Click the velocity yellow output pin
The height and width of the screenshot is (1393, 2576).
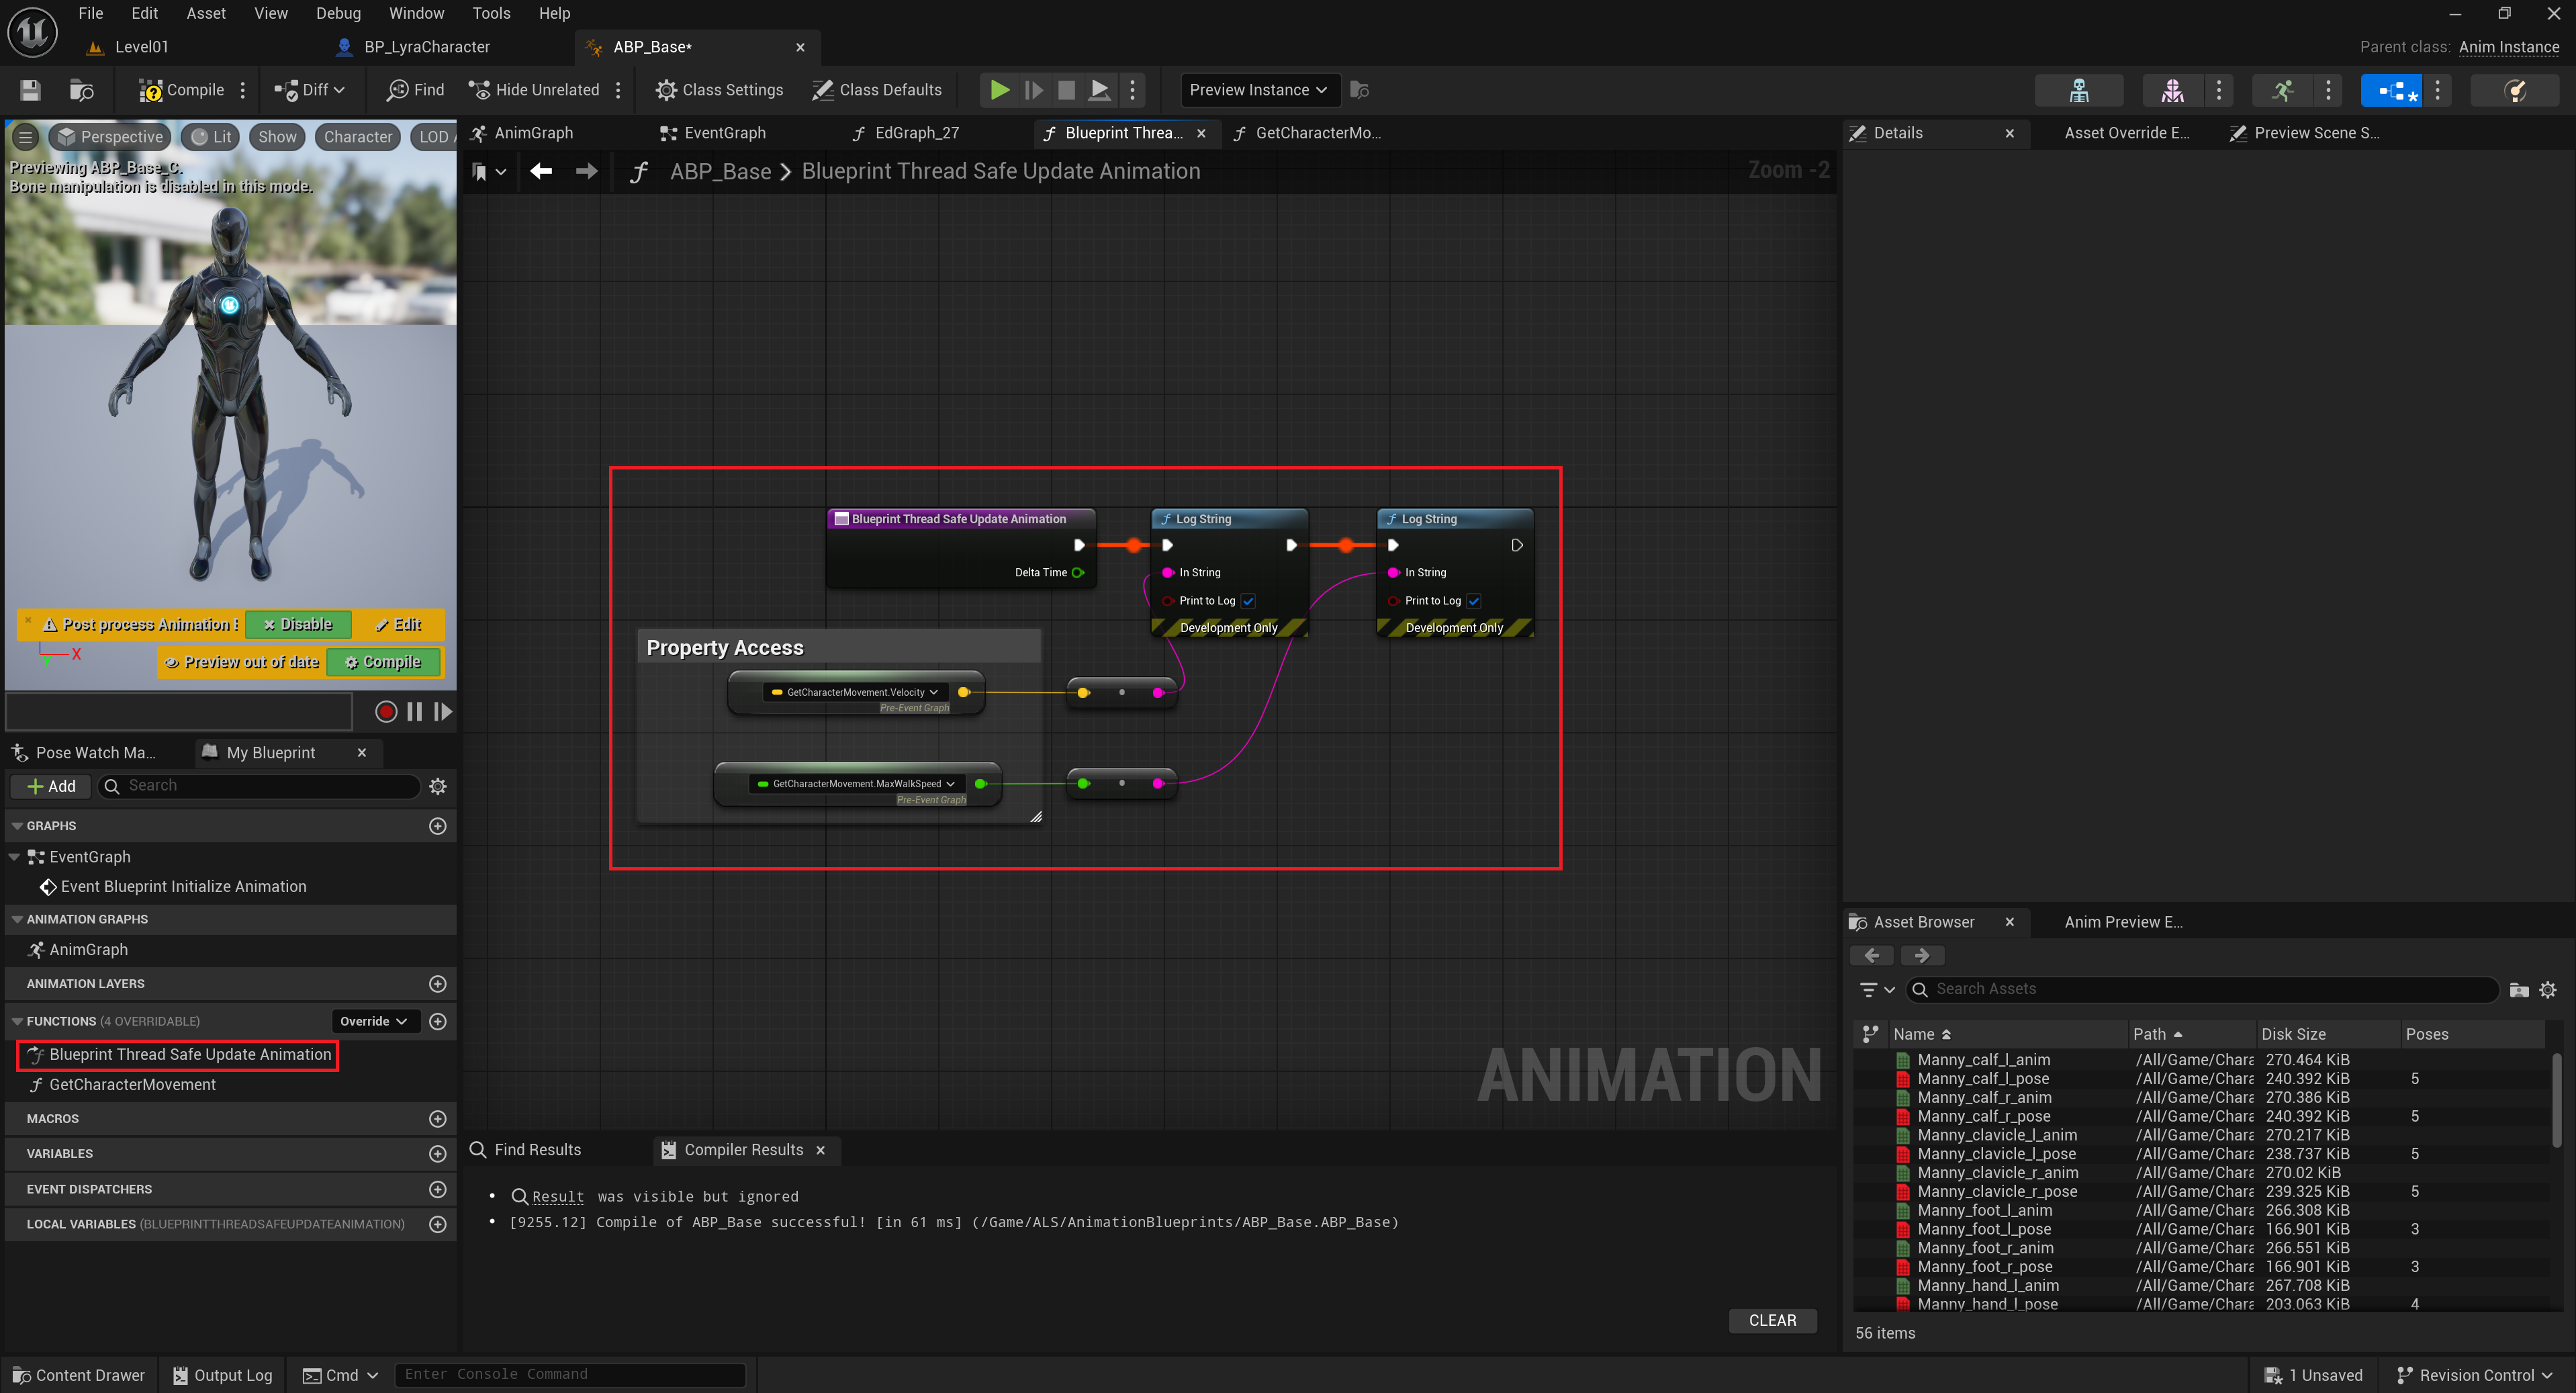coord(963,692)
